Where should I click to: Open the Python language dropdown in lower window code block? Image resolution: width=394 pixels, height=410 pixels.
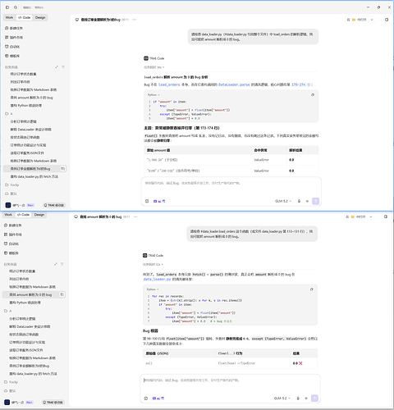coord(153,289)
